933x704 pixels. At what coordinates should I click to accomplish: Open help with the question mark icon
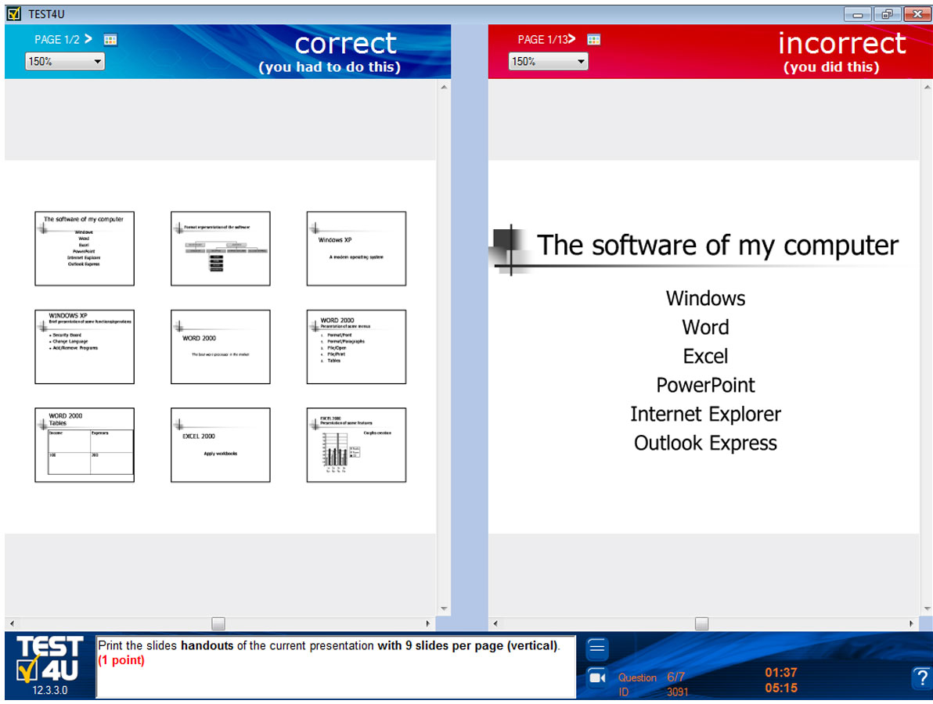[x=921, y=677]
